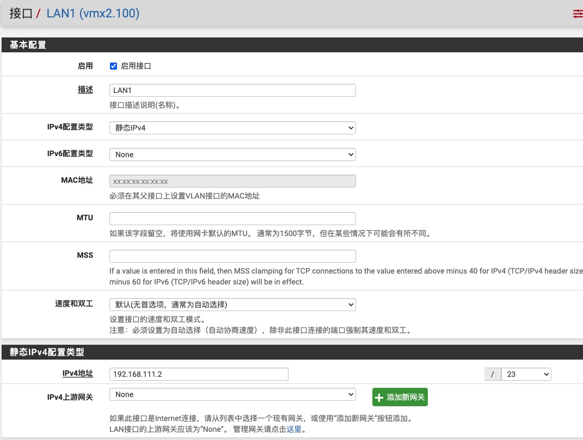Screen dimensions: 583x440
Task: Click the plus icon on 添加新网关
Action: (379, 398)
